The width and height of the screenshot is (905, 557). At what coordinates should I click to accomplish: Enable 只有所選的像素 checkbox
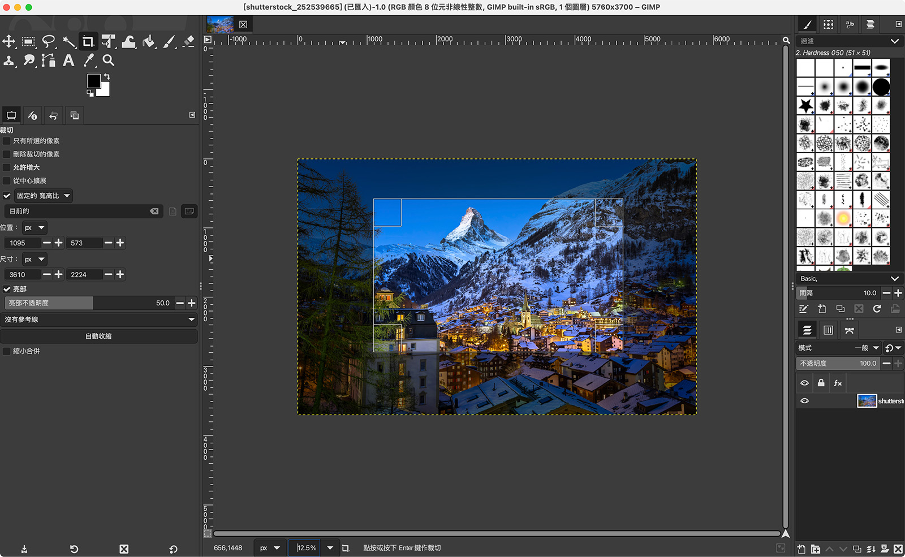pyautogui.click(x=7, y=141)
